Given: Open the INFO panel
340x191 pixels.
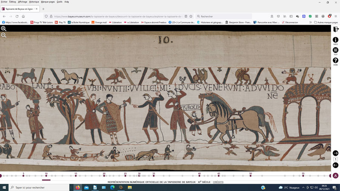Looking at the screenshot, I should pos(335,41).
